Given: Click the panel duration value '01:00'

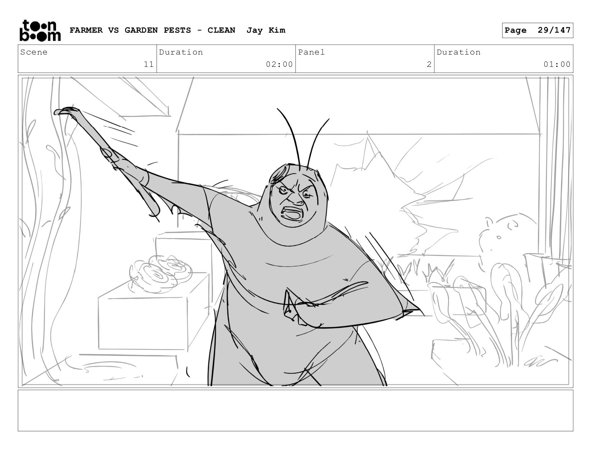Looking at the screenshot, I should [557, 64].
